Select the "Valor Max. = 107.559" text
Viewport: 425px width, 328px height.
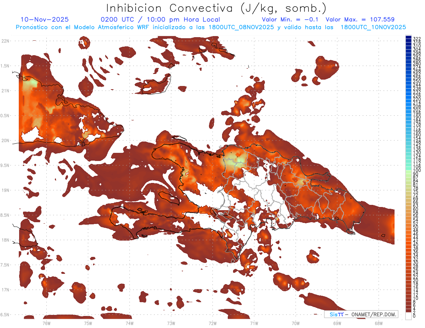pos(360,19)
